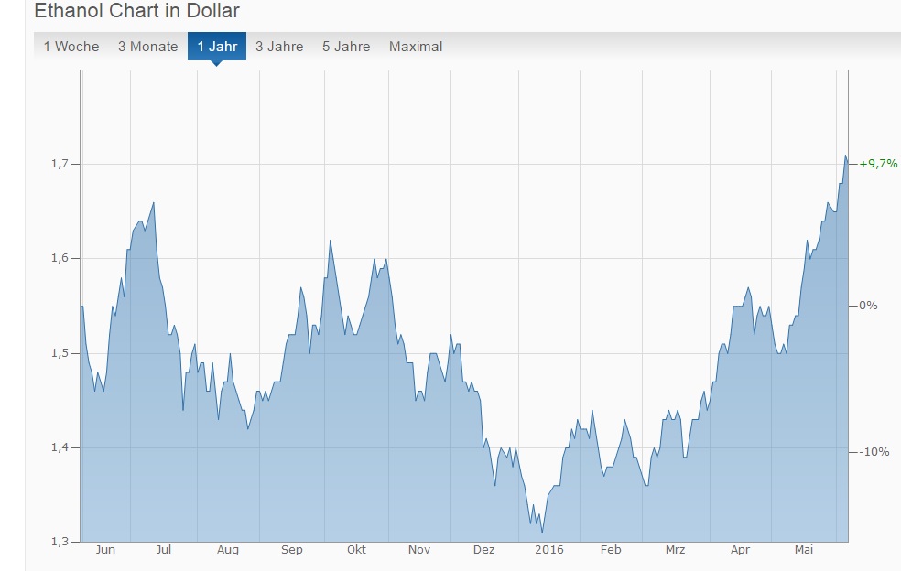Click the -10% mark on right axis
The image size is (901, 571).
pos(874,452)
